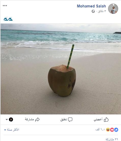View who reacted via ٦,٨ ألف count
Viewport: 121px width, 141px height.
pyautogui.click(x=100, y=129)
